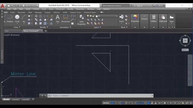Select the Arc tool
Viewport: 193px width, 108px height.
(x=24, y=19)
